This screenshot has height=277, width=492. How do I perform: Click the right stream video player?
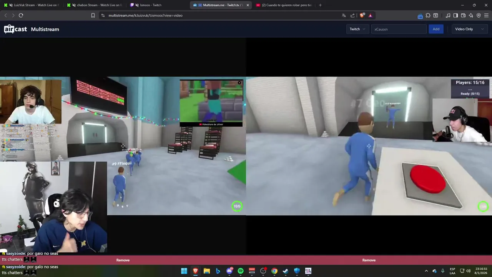(369, 146)
